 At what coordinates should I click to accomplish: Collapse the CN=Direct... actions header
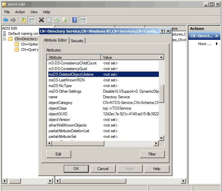216,36
